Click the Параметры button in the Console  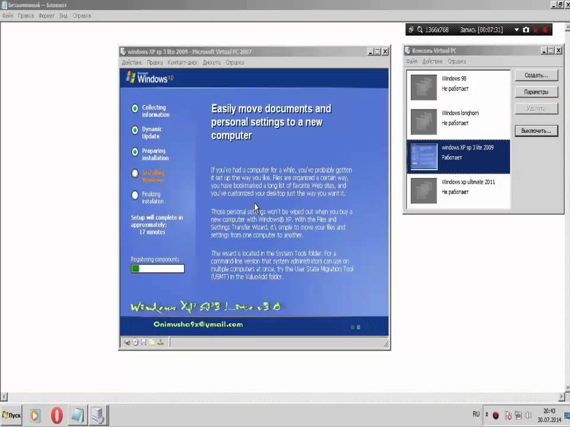536,92
